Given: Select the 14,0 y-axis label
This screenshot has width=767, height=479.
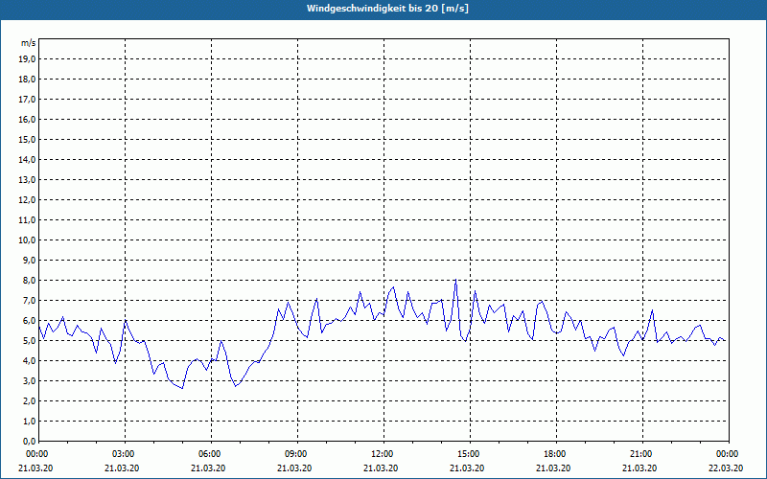Looking at the screenshot, I should [x=28, y=159].
